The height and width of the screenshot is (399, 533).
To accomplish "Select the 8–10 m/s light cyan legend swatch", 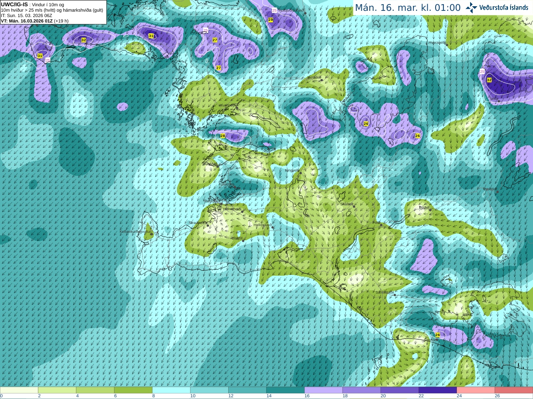I will [171, 390].
